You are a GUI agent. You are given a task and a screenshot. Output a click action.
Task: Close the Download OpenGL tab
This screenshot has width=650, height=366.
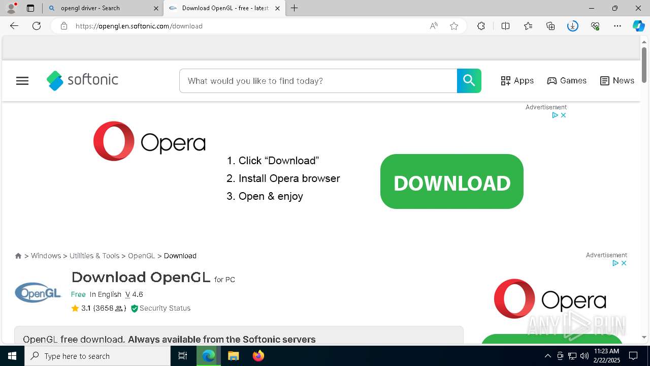coord(277,8)
